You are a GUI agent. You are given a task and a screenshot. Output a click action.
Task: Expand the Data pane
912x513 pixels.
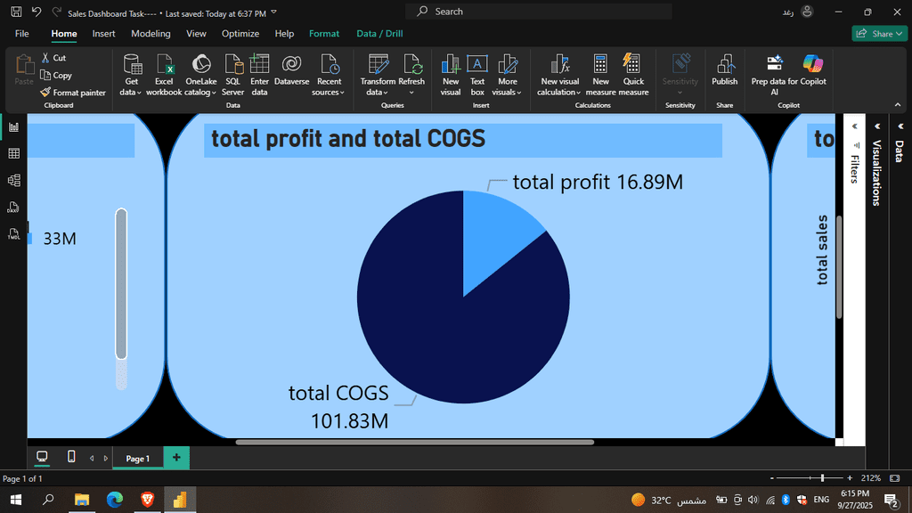(900, 126)
